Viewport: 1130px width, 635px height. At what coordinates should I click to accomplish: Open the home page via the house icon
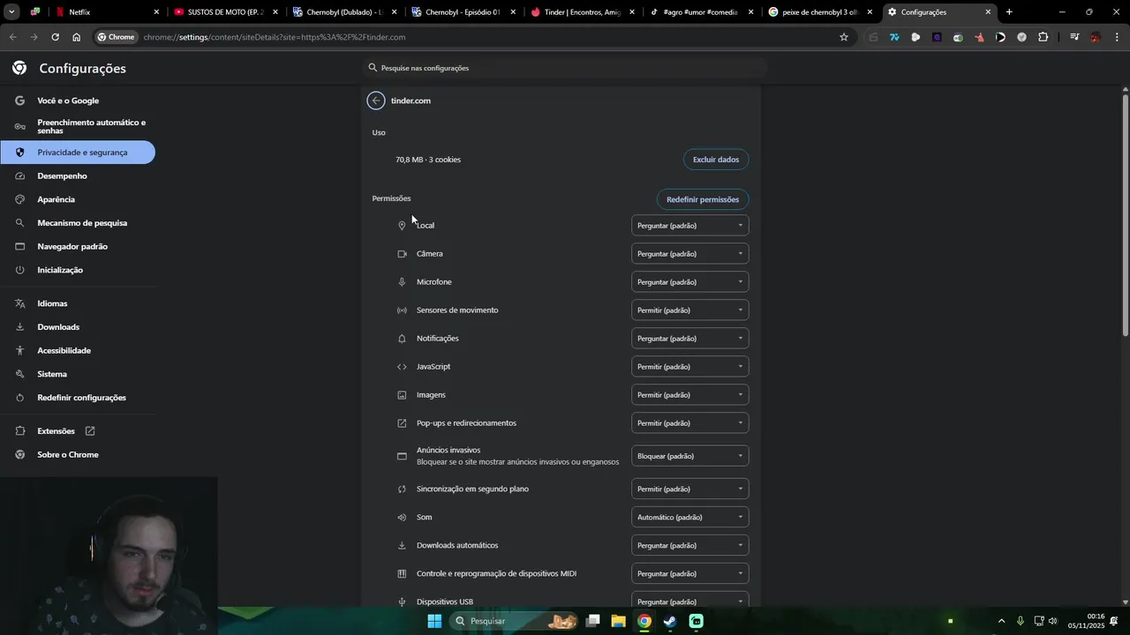tap(77, 37)
